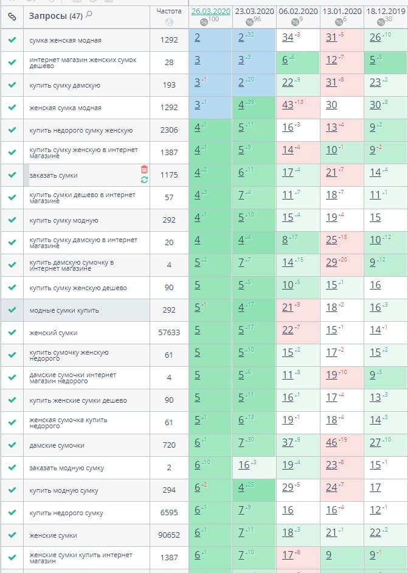Viewport: 408px width, 573px height.
Task: Click percent icon under 06.02.2020 date
Action: [x=295, y=23]
